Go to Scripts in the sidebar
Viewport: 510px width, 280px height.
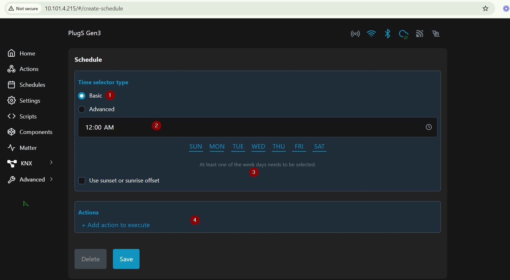[28, 117]
